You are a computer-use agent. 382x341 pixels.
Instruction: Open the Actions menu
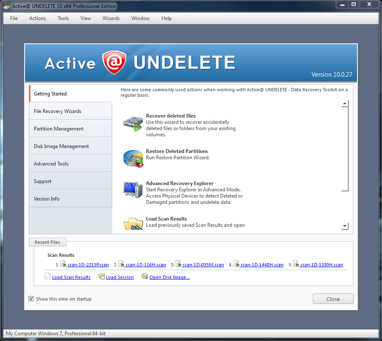pos(38,18)
